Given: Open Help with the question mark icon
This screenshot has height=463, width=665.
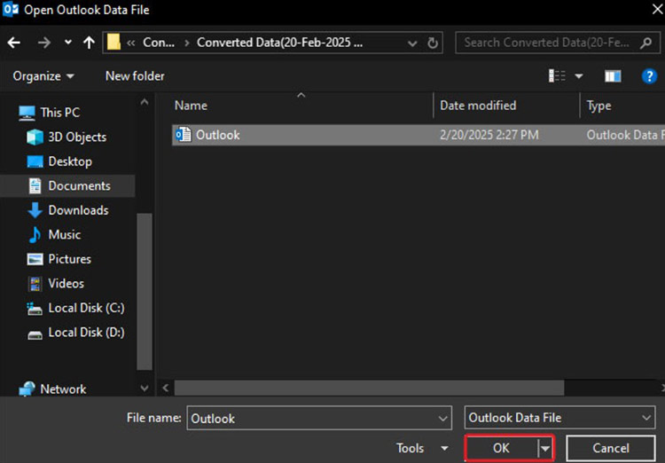Looking at the screenshot, I should click(649, 76).
